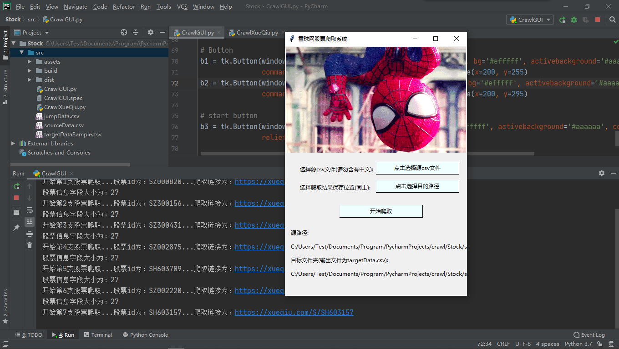This screenshot has height=349, width=619.
Task: Open the Tools menu
Action: tap(164, 6)
